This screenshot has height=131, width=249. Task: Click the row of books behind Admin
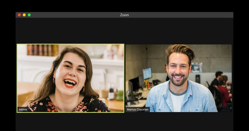coord(42,50)
